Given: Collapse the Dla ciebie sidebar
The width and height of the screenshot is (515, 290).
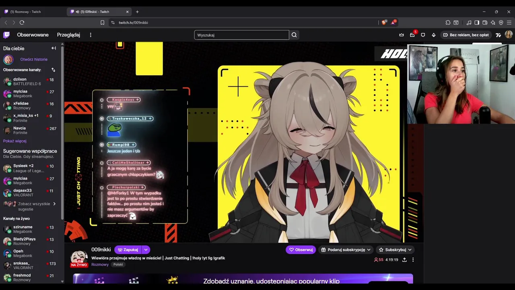Looking at the screenshot, I should point(54,48).
